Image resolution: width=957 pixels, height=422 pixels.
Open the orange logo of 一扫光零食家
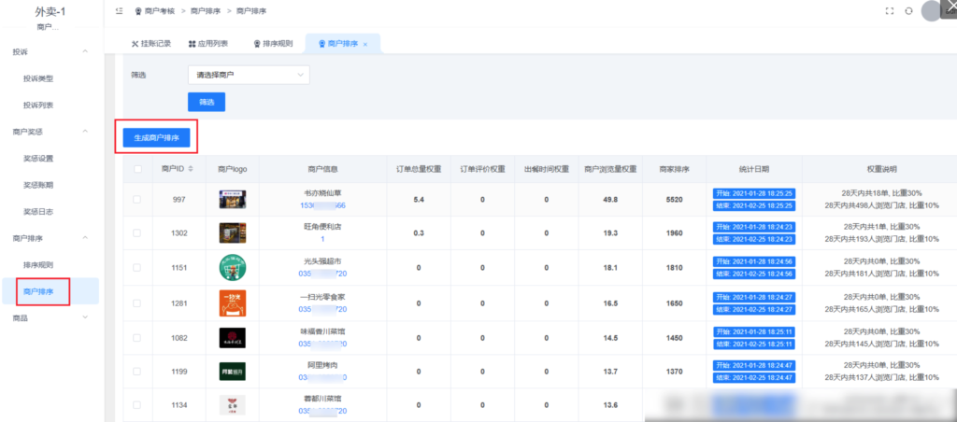coord(233,303)
